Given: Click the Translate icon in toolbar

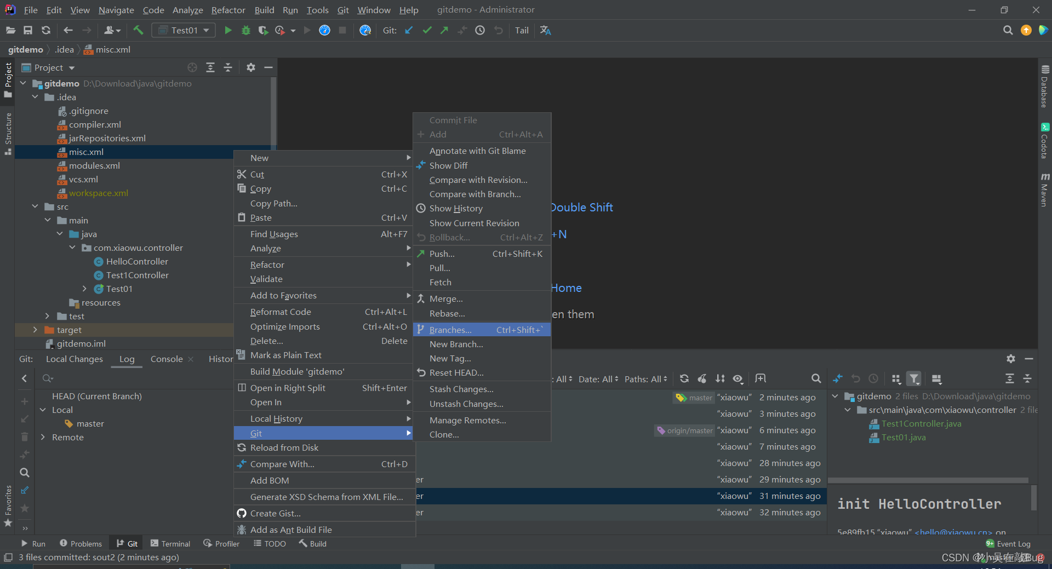Looking at the screenshot, I should pyautogui.click(x=545, y=31).
